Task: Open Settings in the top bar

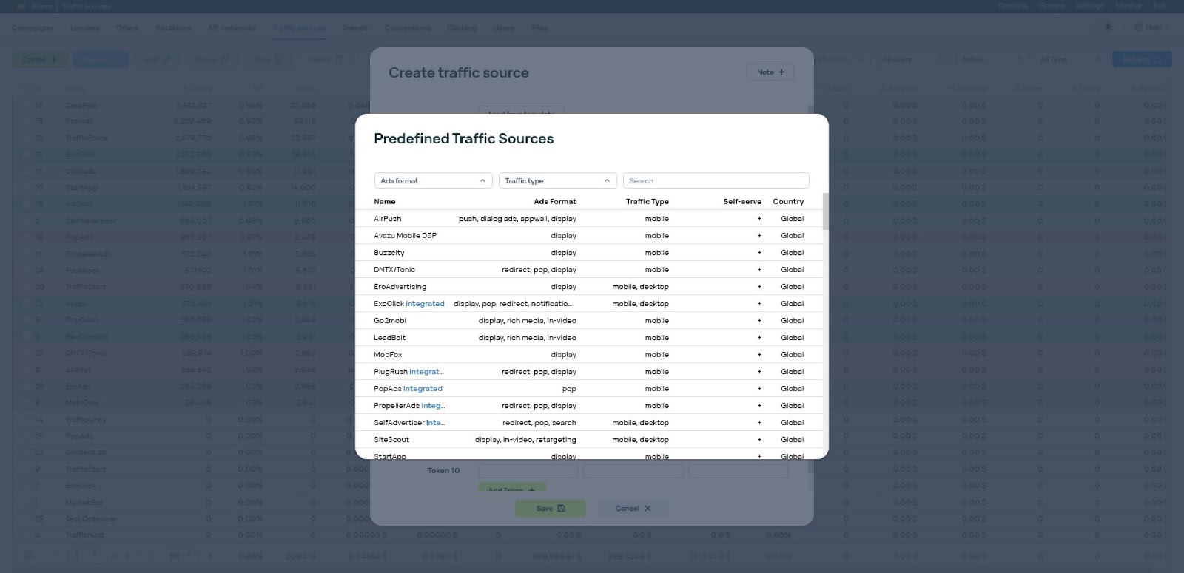Action: [x=1090, y=6]
